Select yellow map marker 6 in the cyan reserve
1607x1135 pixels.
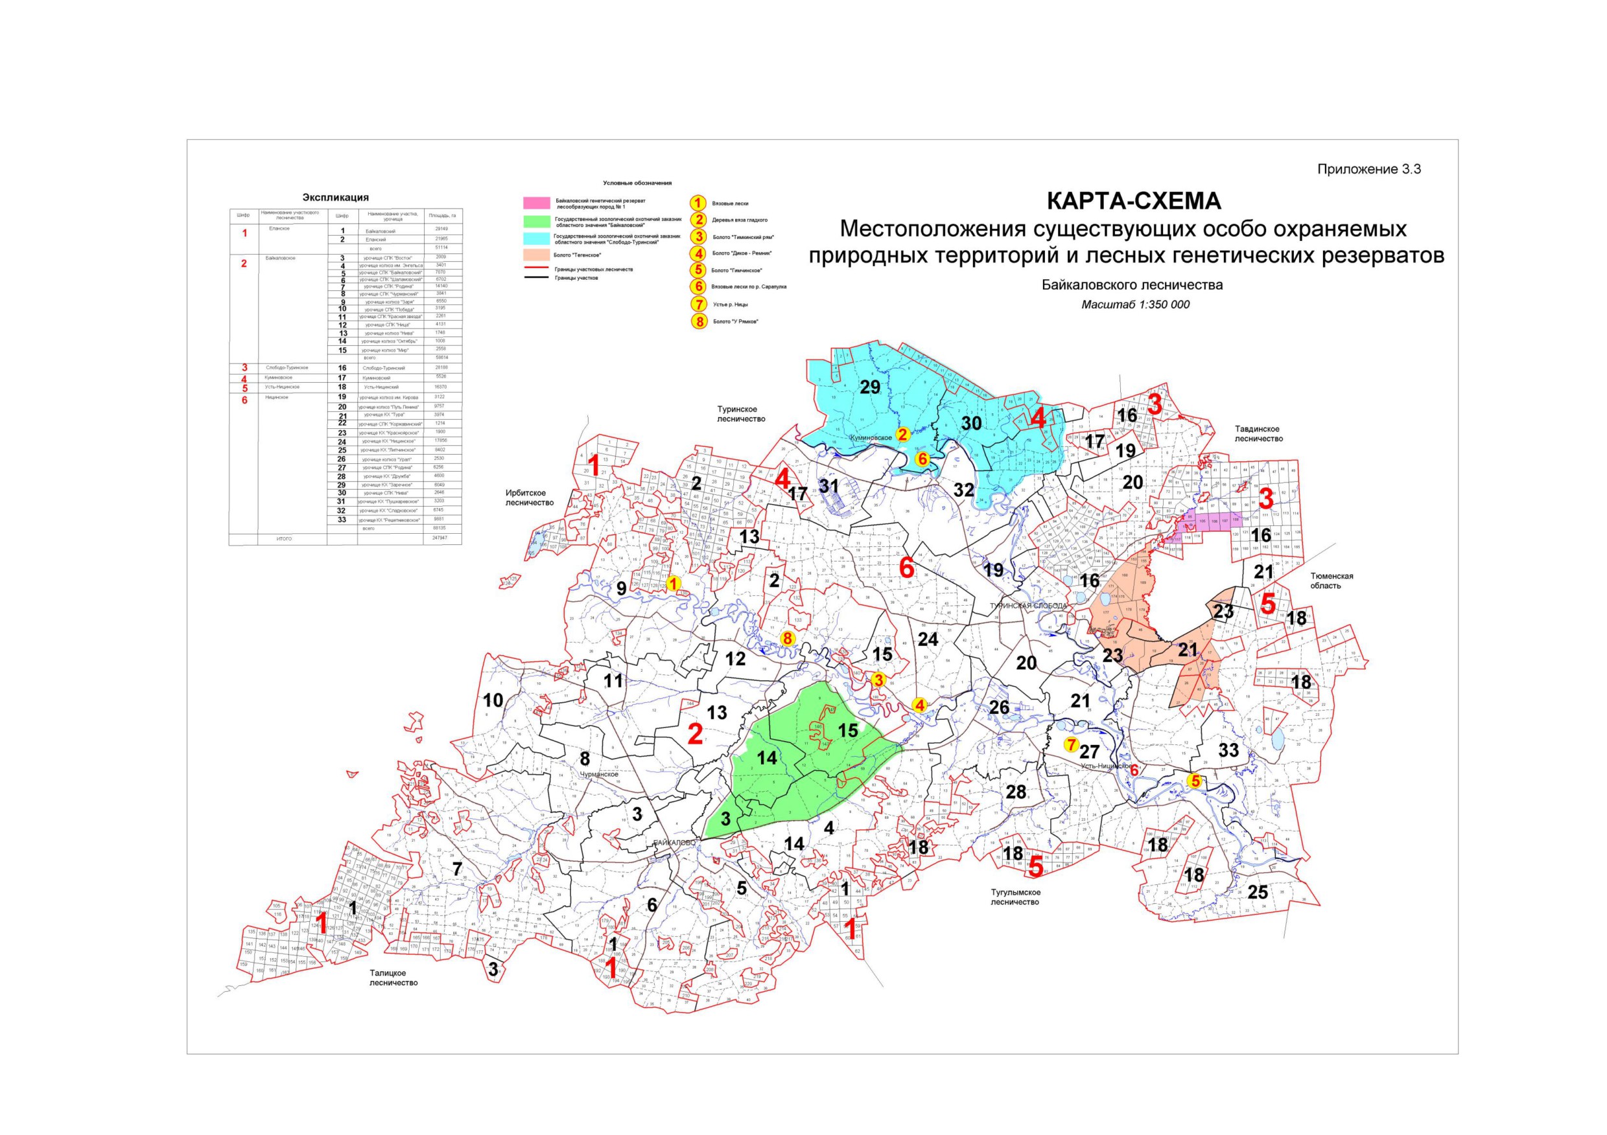tap(922, 459)
